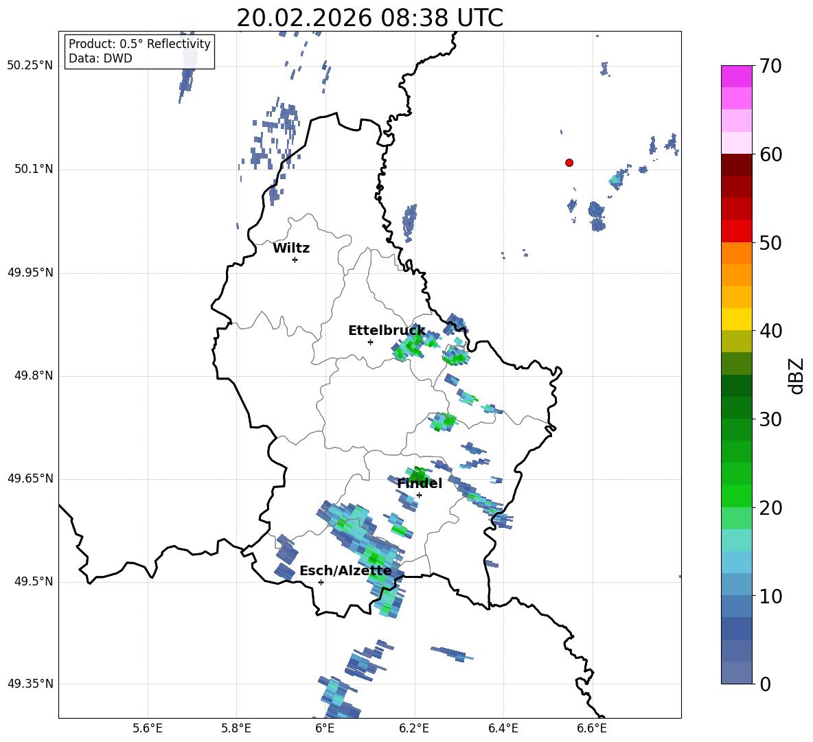Click the magenta 70 dBZ colorbar segment
This screenshot has width=813, height=742.
pyautogui.click(x=736, y=76)
